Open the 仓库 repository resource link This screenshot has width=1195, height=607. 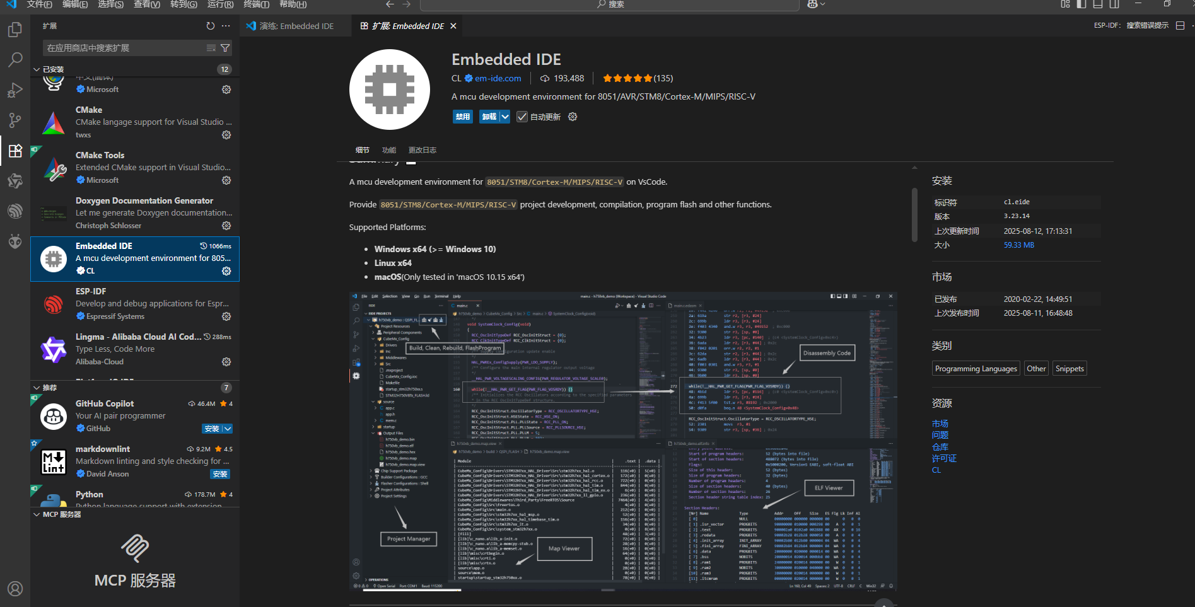pos(940,447)
